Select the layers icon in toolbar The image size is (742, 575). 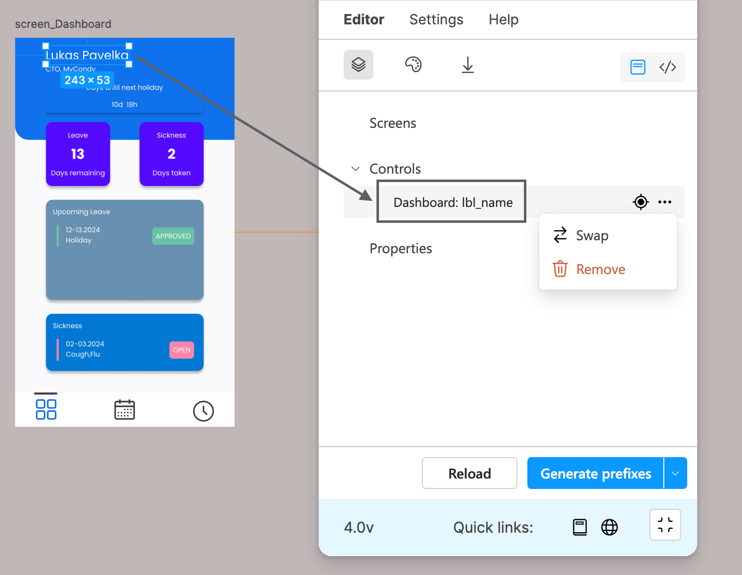click(359, 65)
